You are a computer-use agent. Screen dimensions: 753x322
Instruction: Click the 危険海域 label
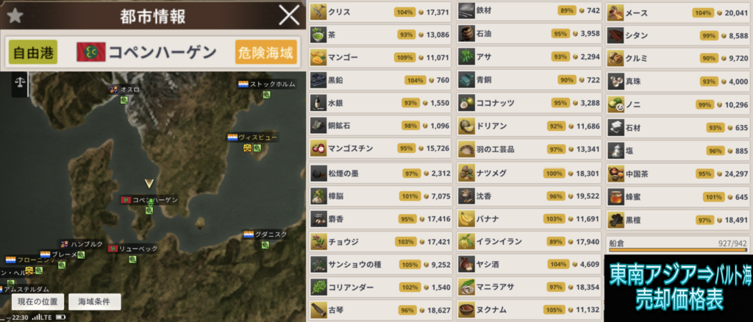(266, 51)
